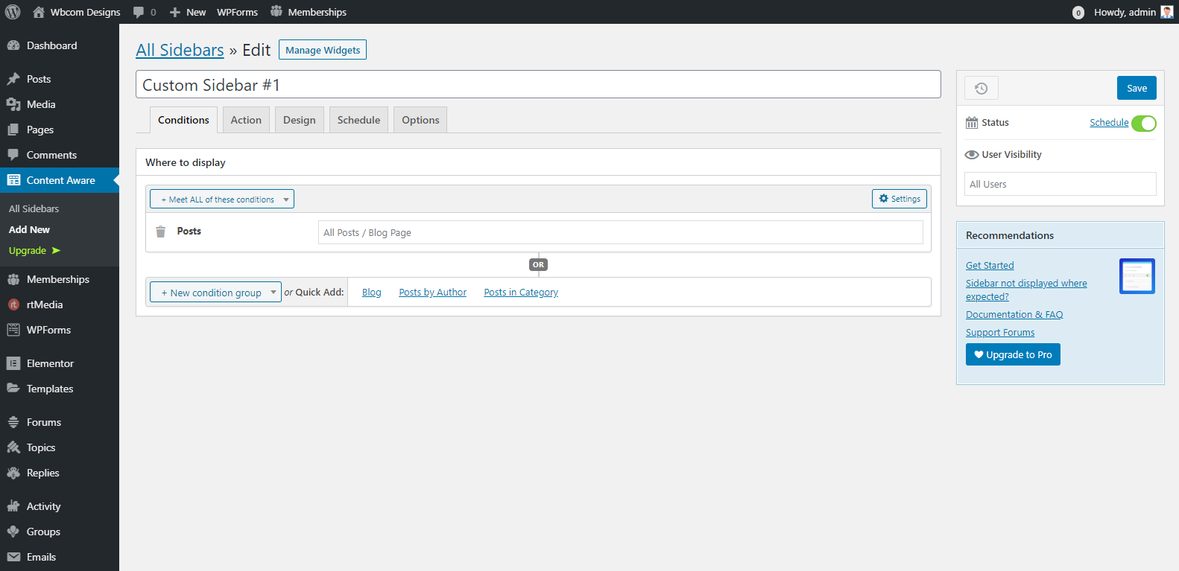This screenshot has height=571, width=1179.
Task: Open Documentation & FAQ link
Action: coord(1014,315)
